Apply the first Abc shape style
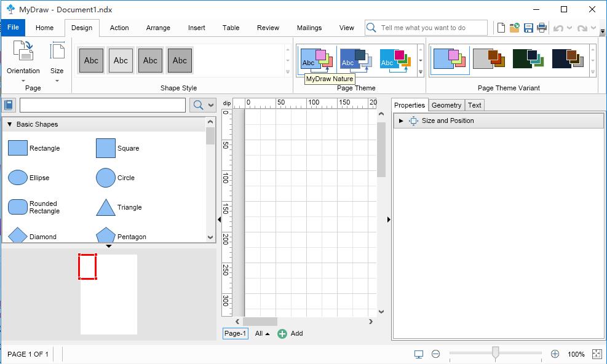 [92, 60]
